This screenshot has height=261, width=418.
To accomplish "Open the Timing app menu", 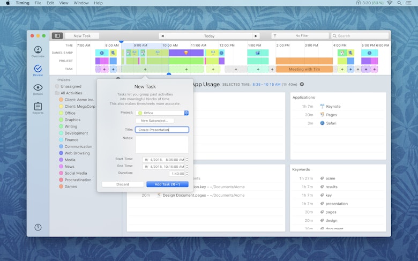I will 23,3.
